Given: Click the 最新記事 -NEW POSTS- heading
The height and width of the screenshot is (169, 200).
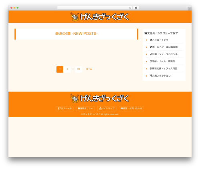Looking at the screenshot, I should [x=76, y=34].
